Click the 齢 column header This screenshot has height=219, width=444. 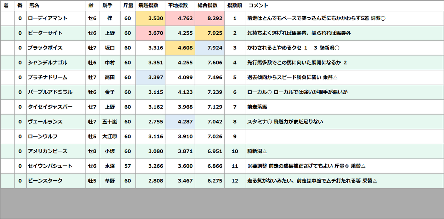tap(92, 6)
